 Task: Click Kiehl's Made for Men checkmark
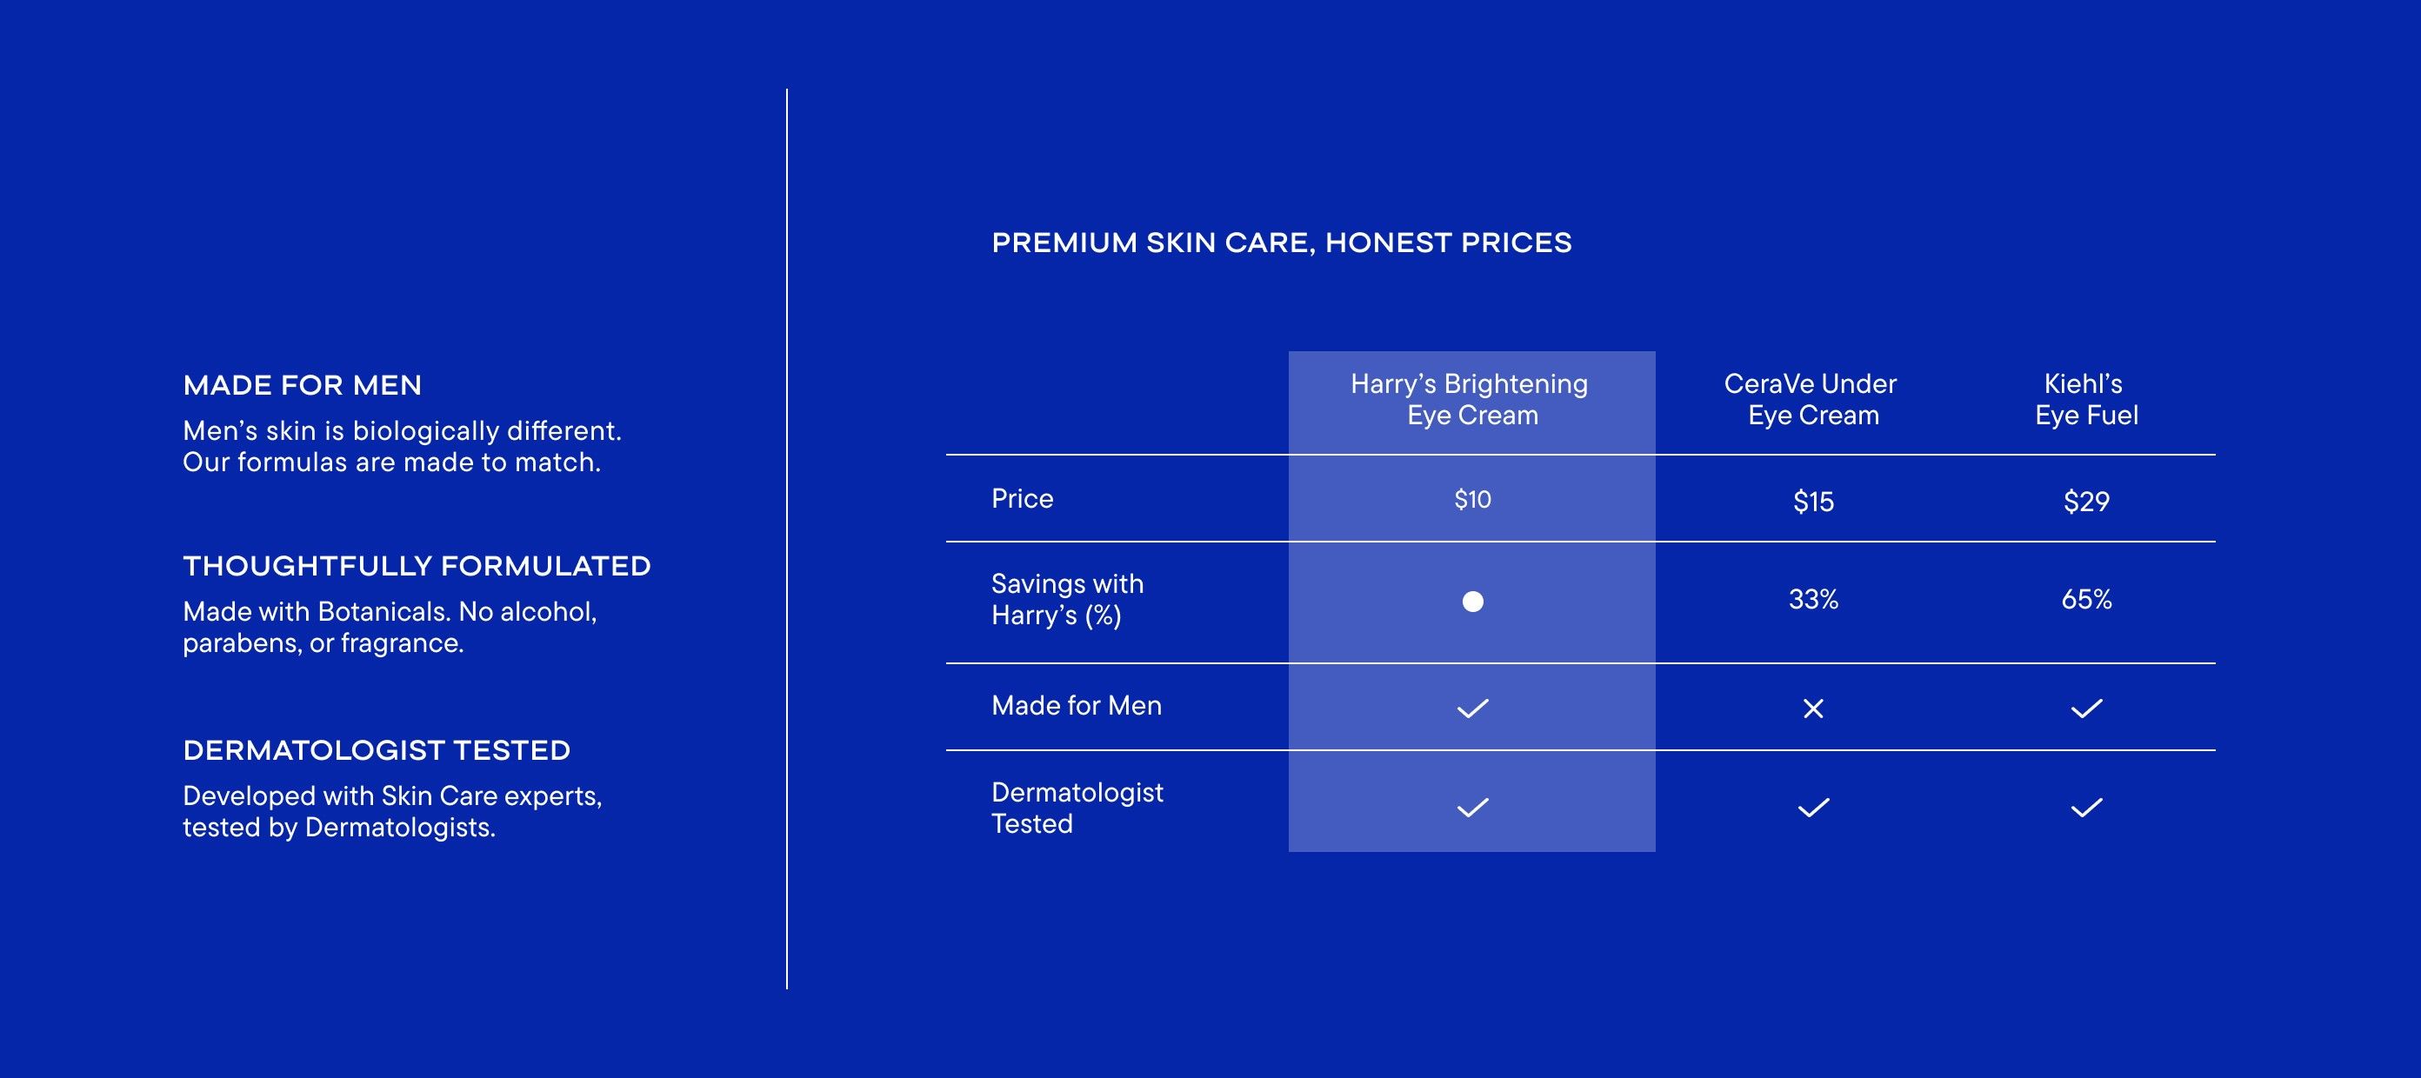coord(2086,709)
